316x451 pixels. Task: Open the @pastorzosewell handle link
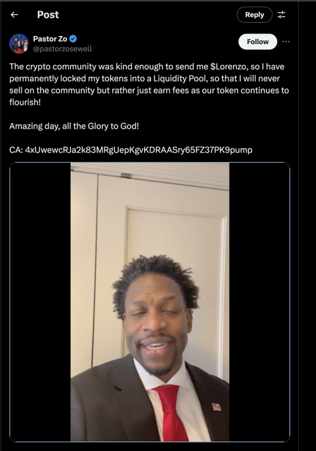[x=63, y=49]
